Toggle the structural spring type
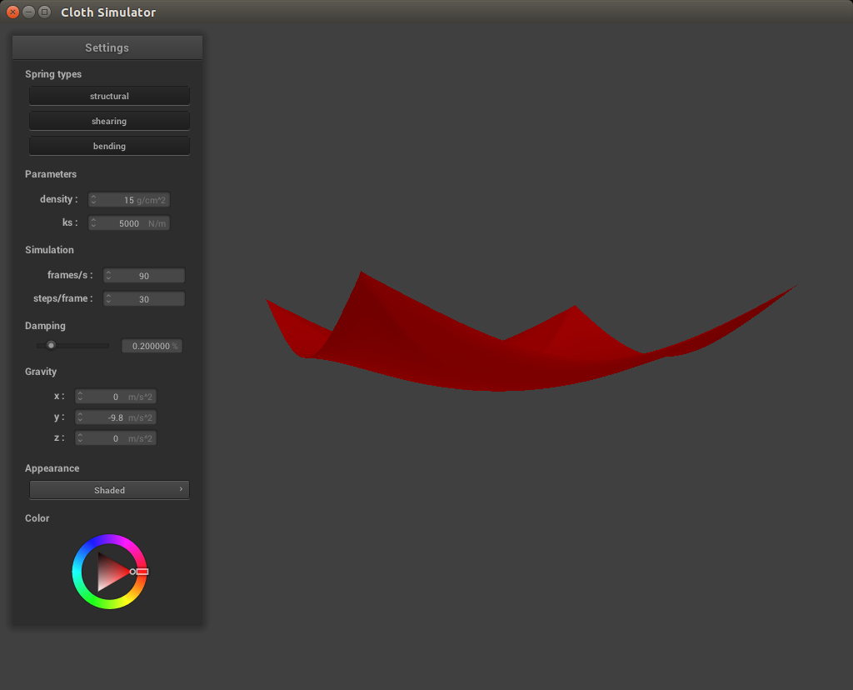This screenshot has height=690, width=853. (x=109, y=96)
